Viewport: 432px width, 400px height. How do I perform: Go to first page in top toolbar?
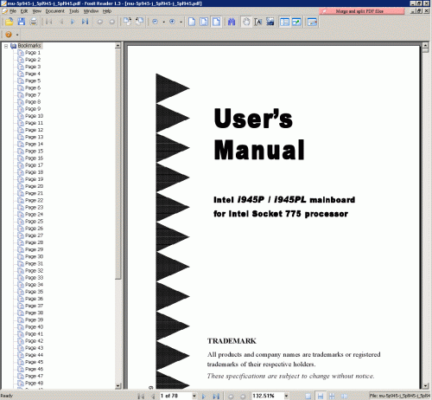click(x=49, y=22)
